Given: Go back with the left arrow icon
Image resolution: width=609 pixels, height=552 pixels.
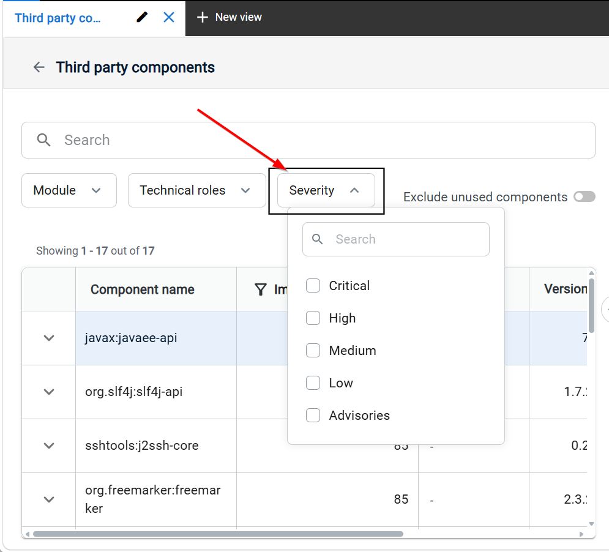Looking at the screenshot, I should pos(39,67).
